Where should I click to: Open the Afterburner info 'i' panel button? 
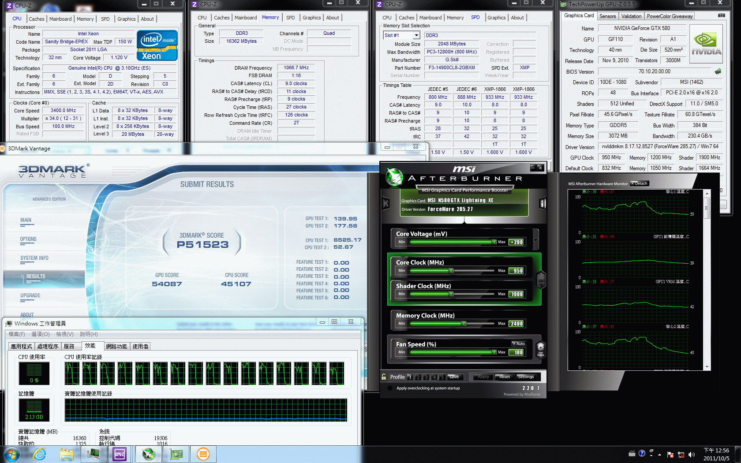[x=543, y=203]
